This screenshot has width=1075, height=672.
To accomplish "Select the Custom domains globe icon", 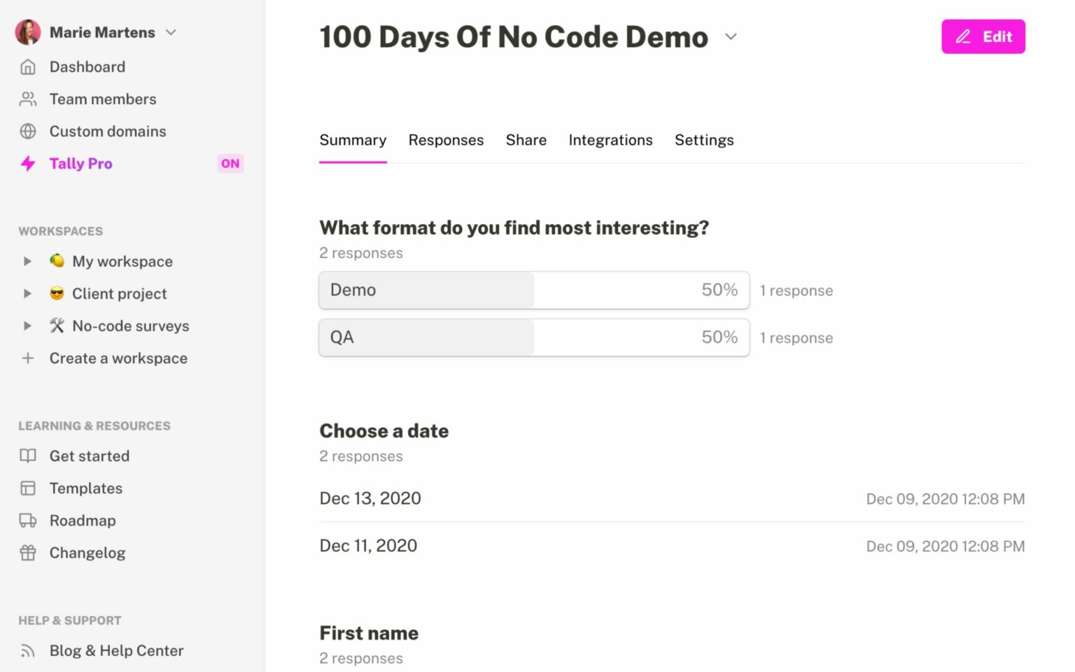I will (x=28, y=131).
